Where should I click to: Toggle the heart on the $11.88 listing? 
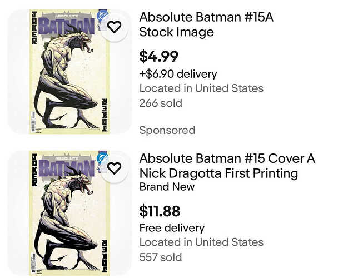point(114,167)
